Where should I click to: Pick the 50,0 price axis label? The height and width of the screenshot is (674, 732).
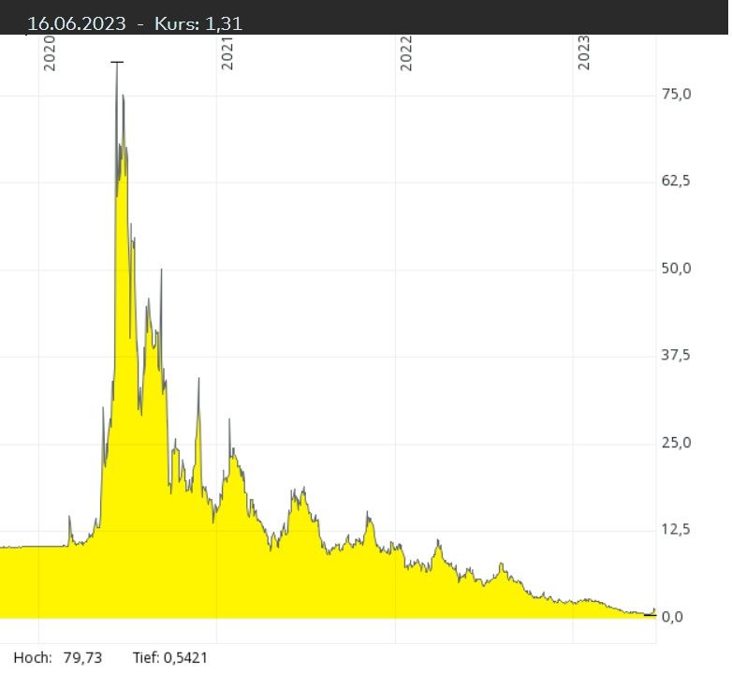click(x=676, y=269)
